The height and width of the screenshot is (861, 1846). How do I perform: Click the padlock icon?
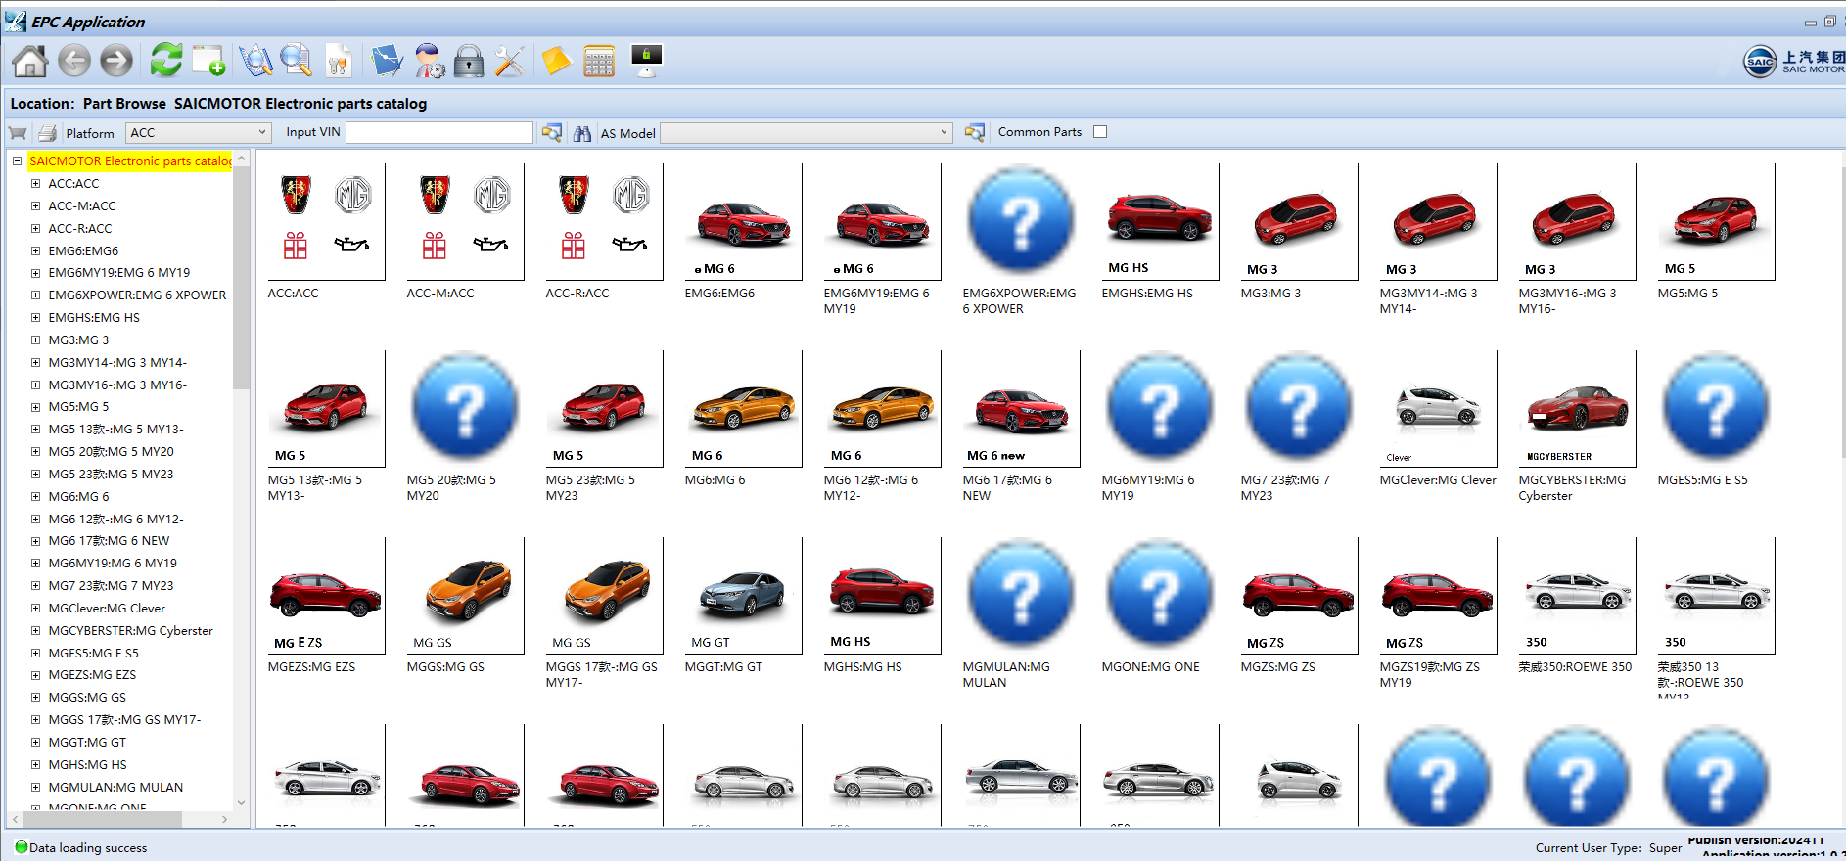(469, 61)
